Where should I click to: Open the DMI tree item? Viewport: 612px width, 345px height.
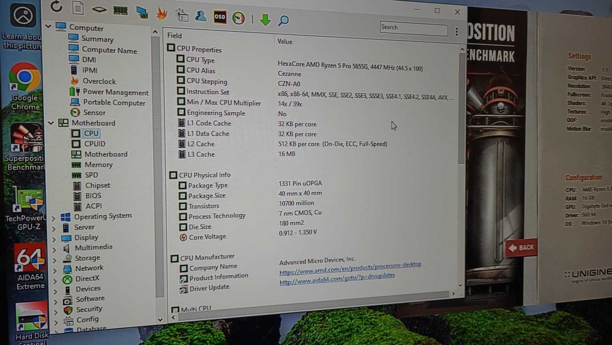89,59
